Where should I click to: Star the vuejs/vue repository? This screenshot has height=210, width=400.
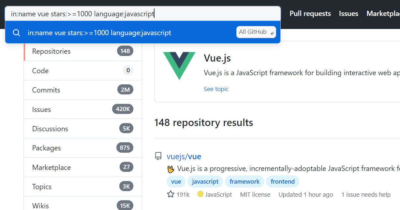170,194
